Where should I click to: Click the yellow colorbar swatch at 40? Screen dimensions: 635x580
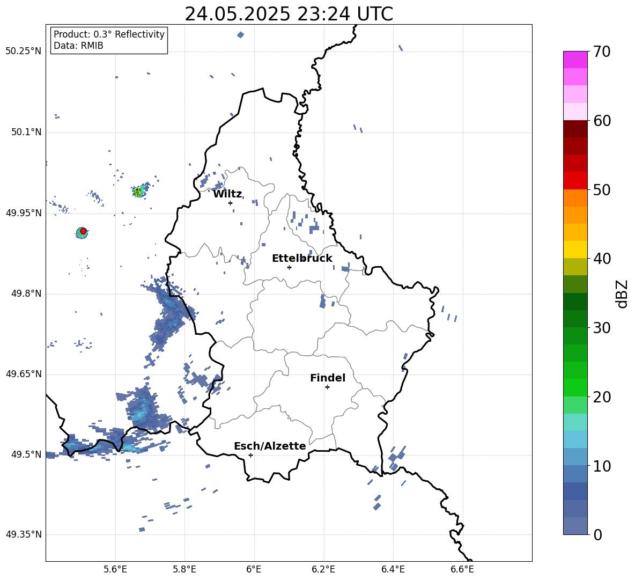575,249
